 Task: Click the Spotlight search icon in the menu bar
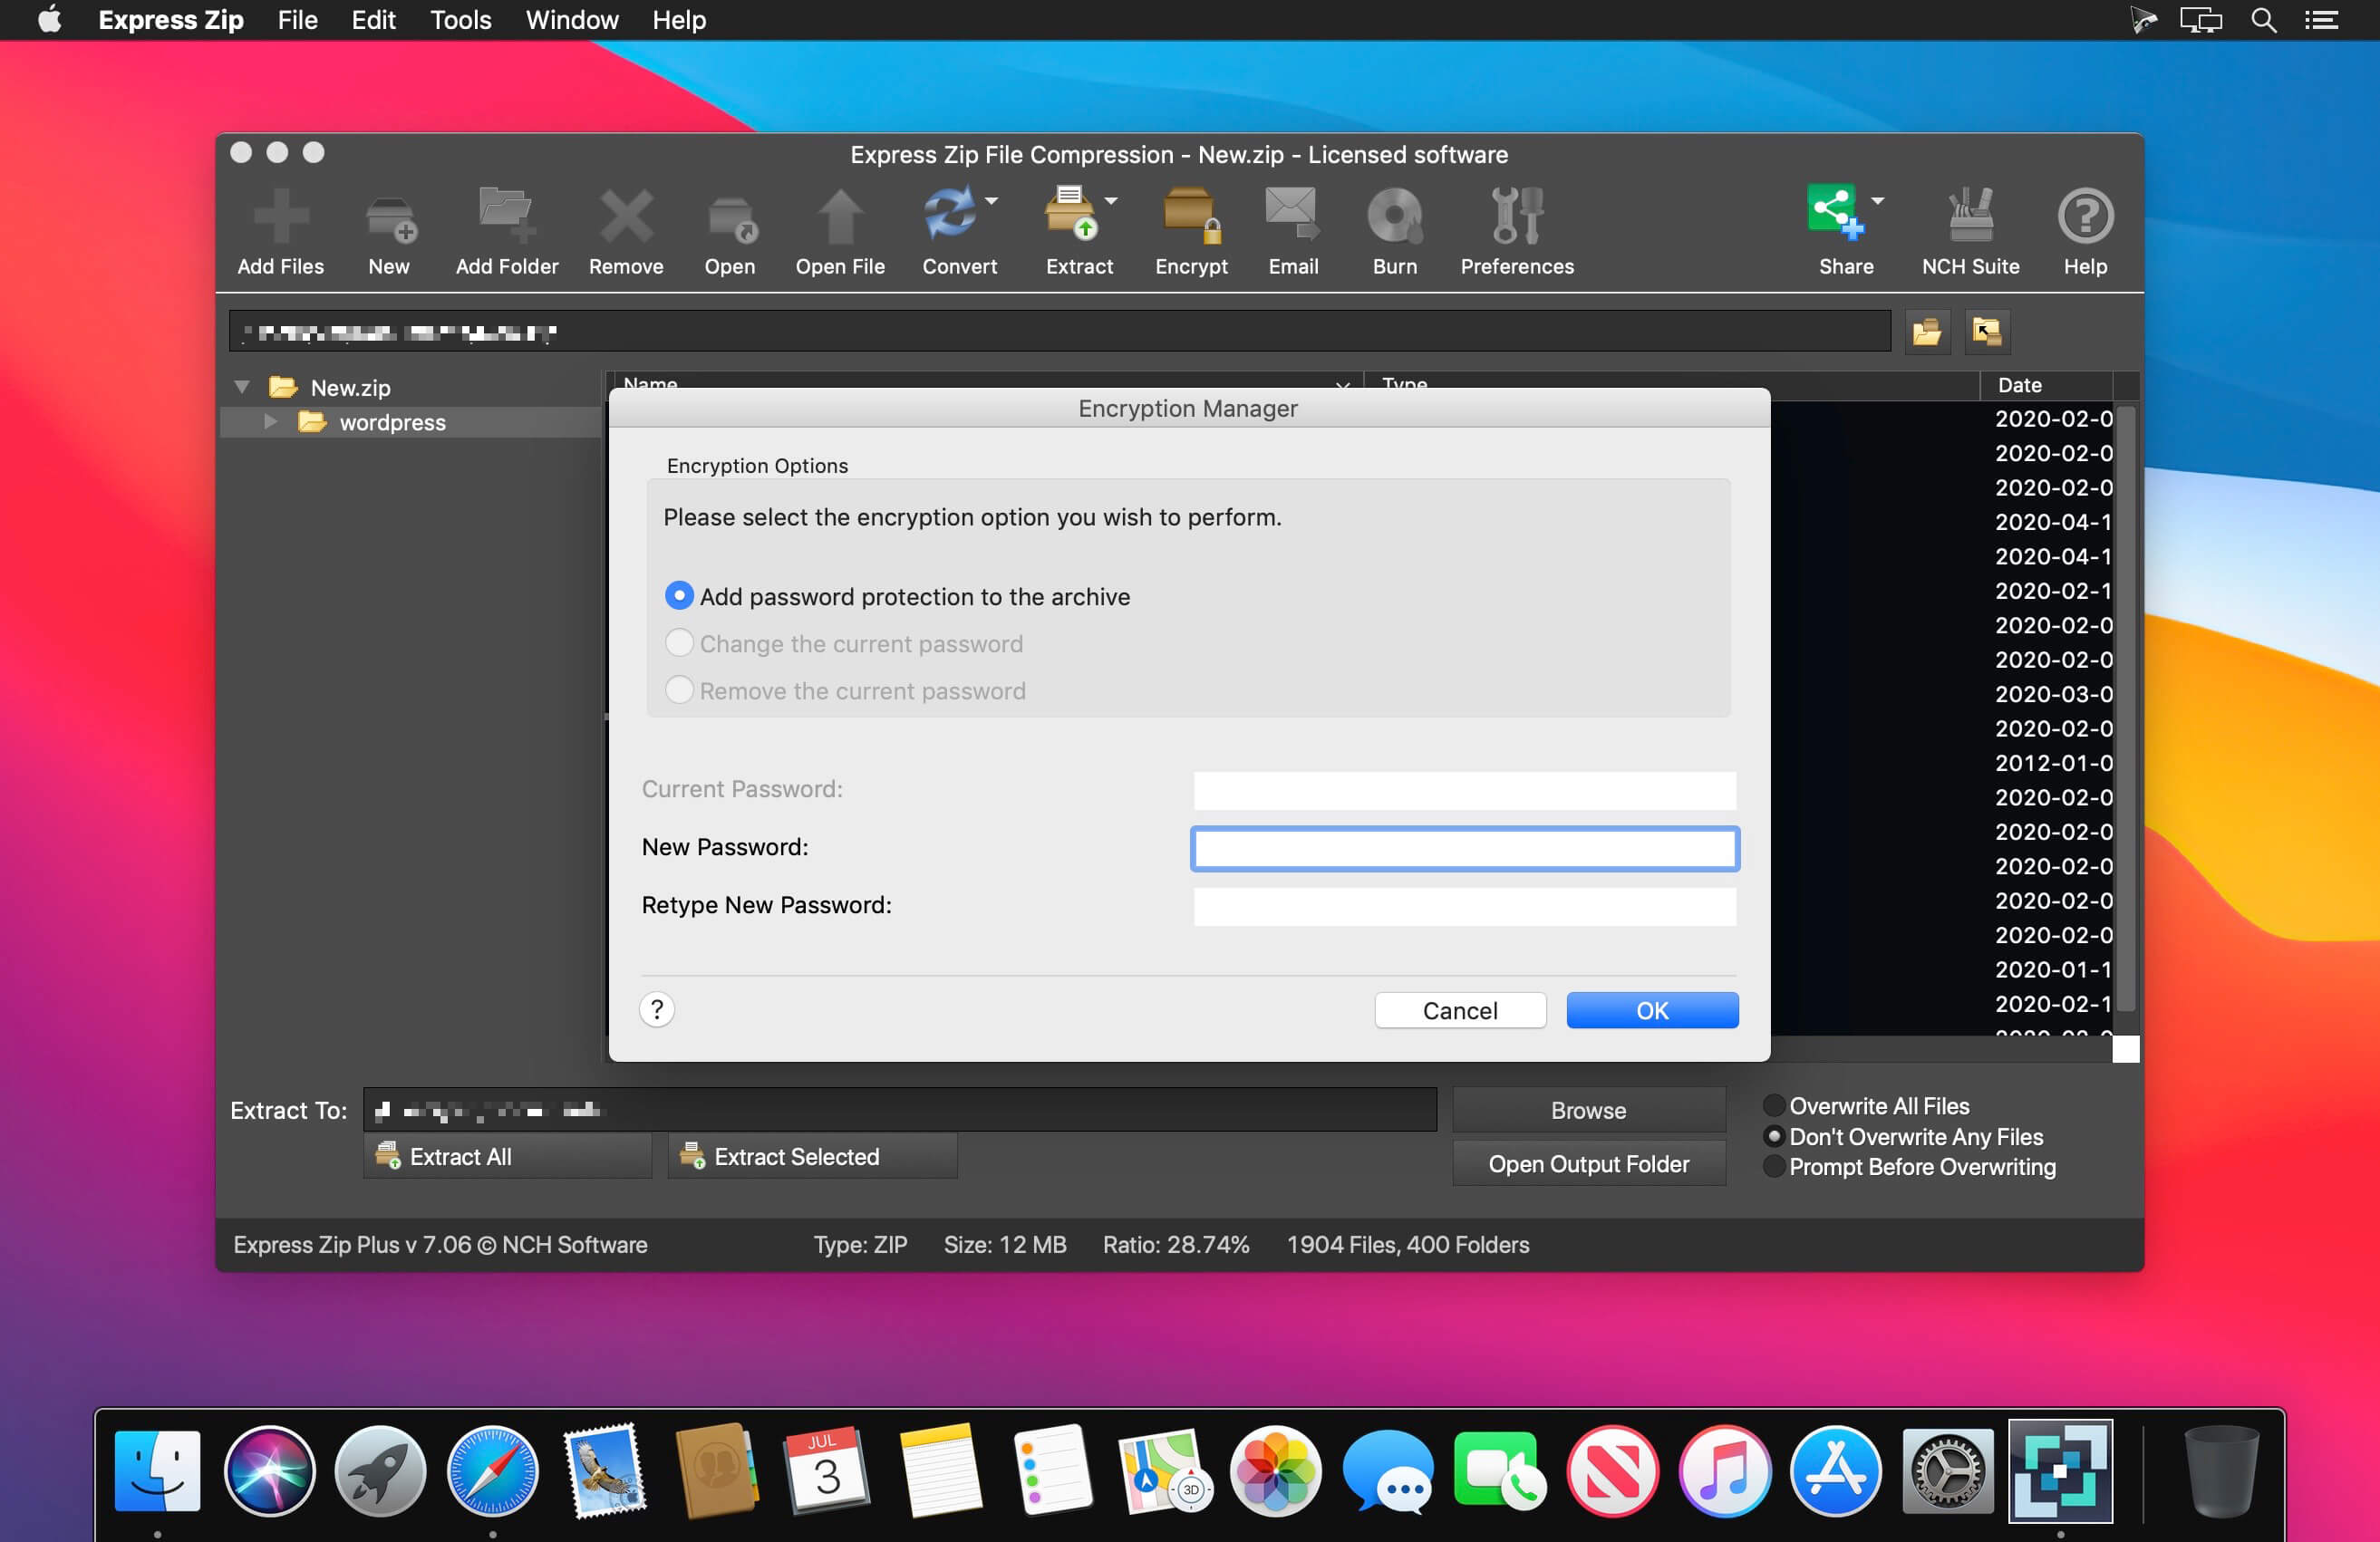click(2263, 20)
